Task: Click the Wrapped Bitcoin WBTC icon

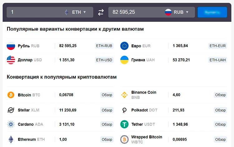Action: (124, 139)
